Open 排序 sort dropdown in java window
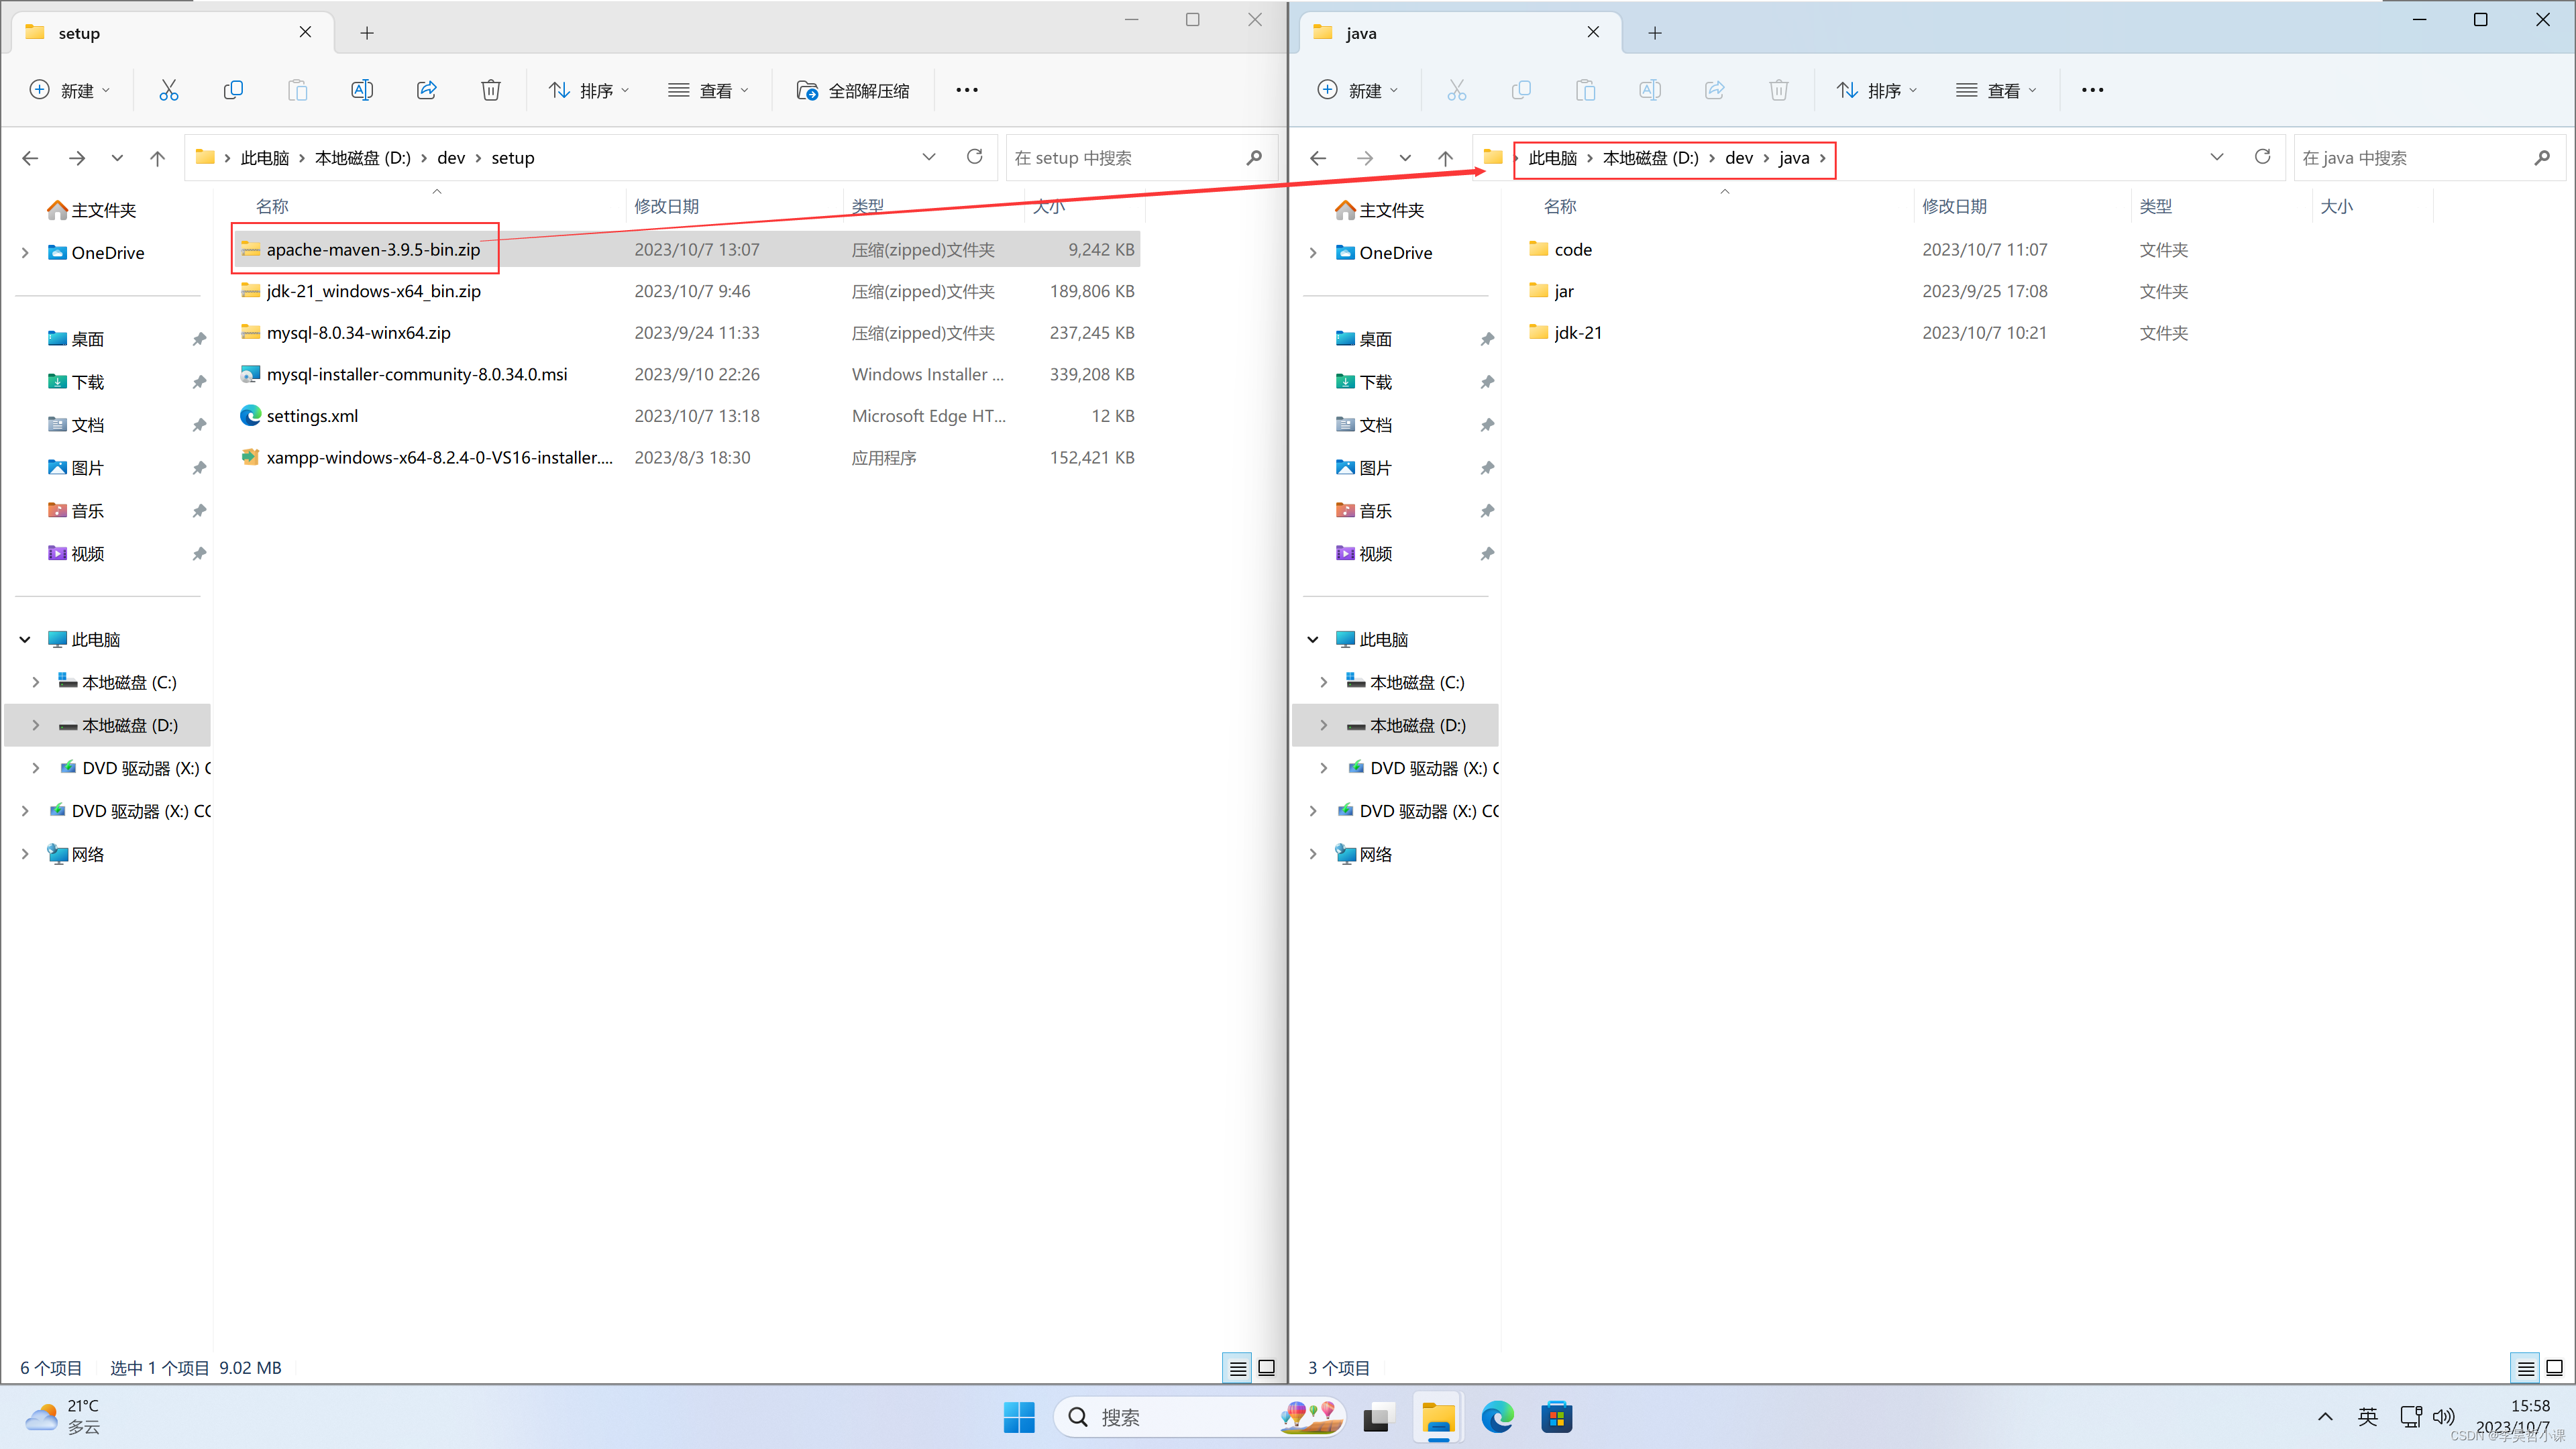 click(1877, 90)
